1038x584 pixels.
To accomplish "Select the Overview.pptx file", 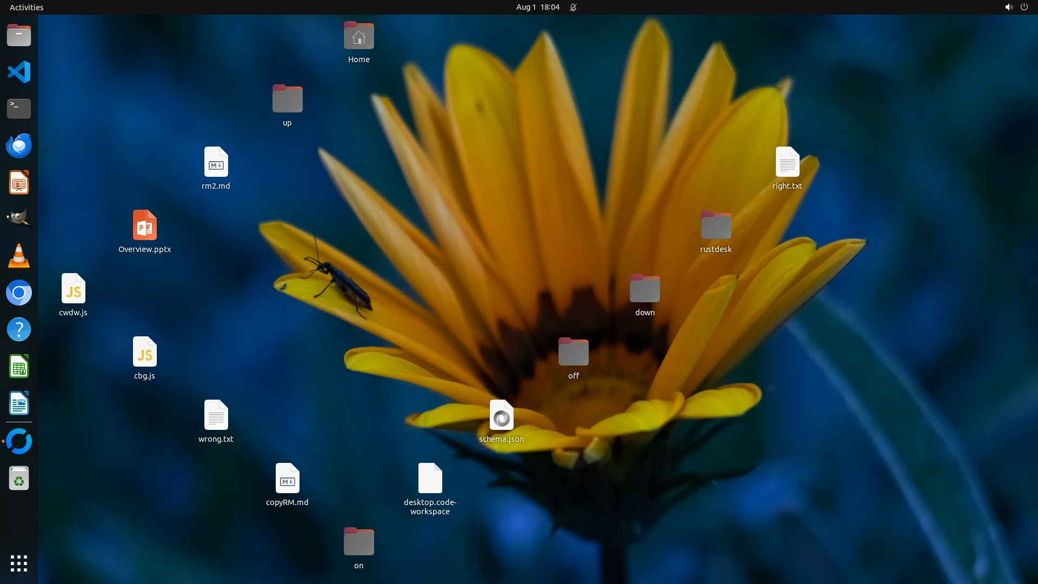I will click(145, 226).
